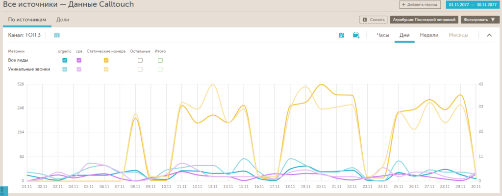Open the Атрибуция: Последний непрямой dropdown
The height and width of the screenshot is (196, 502).
pos(424,20)
